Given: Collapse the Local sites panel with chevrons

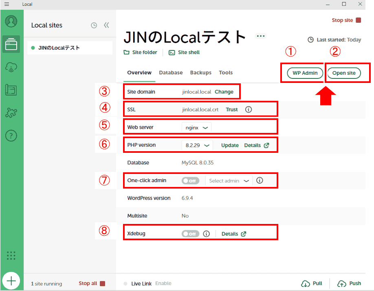Looking at the screenshot, I should [106, 25].
